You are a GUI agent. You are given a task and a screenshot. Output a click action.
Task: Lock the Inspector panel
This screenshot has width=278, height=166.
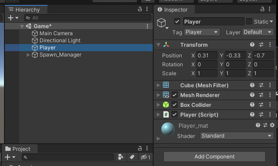coord(262,9)
